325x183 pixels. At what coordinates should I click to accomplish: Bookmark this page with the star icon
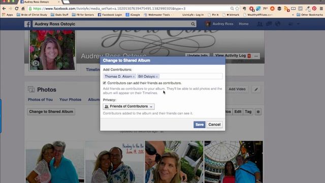(x=237, y=9)
